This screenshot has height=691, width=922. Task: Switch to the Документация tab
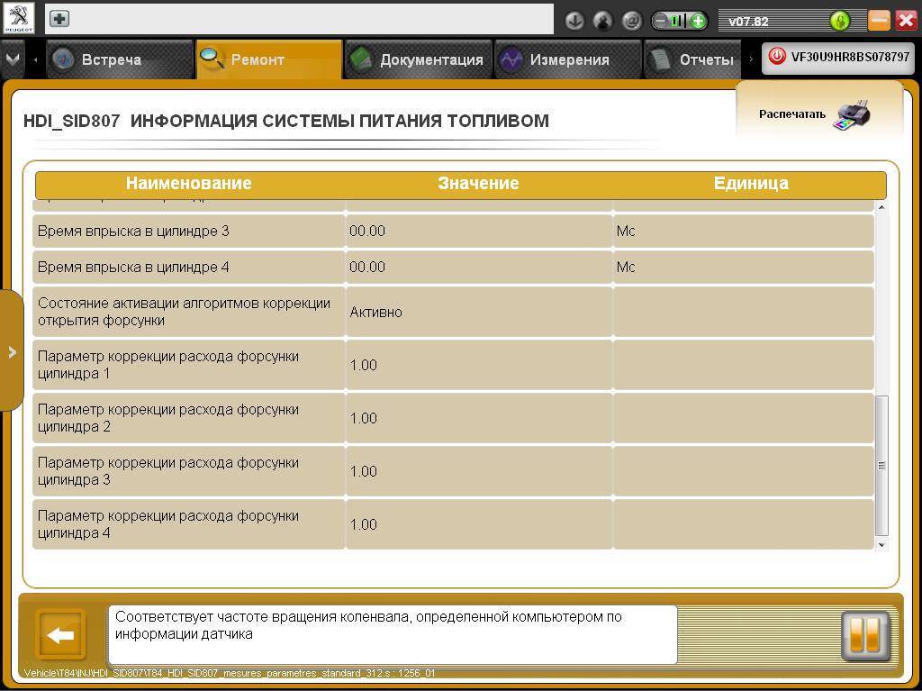tap(419, 59)
